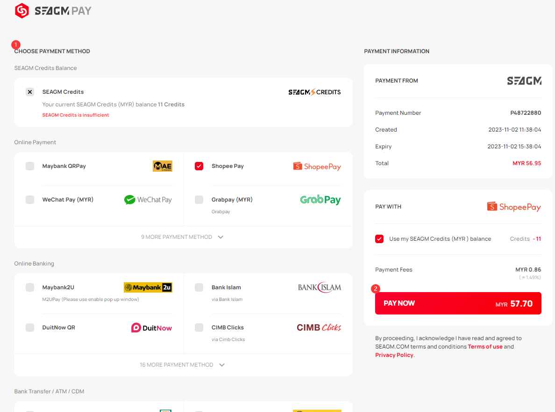This screenshot has width=555, height=412.
Task: Click the SEAGM Pay logo
Action: pyautogui.click(x=53, y=11)
